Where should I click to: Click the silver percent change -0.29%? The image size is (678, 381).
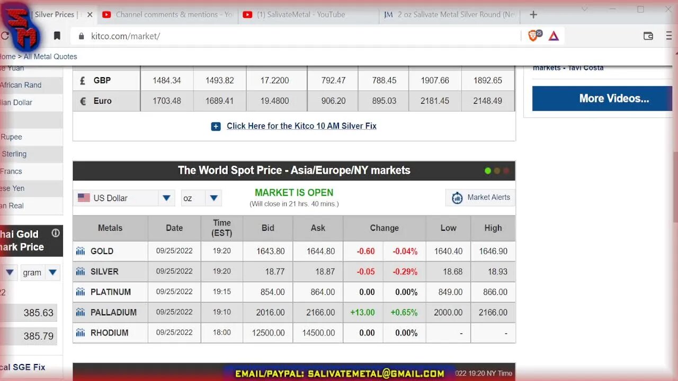click(x=405, y=271)
